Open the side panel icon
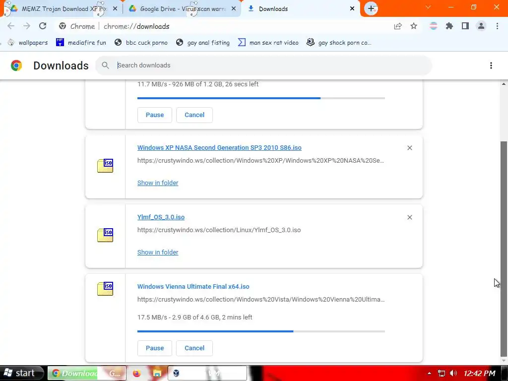The height and width of the screenshot is (381, 508). click(465, 26)
